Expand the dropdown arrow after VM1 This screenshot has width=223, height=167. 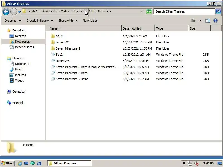tap(40, 11)
